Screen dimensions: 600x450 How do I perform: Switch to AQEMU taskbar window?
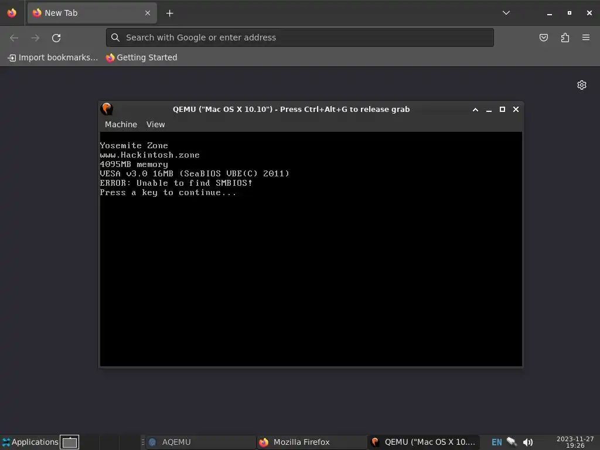[x=201, y=442]
